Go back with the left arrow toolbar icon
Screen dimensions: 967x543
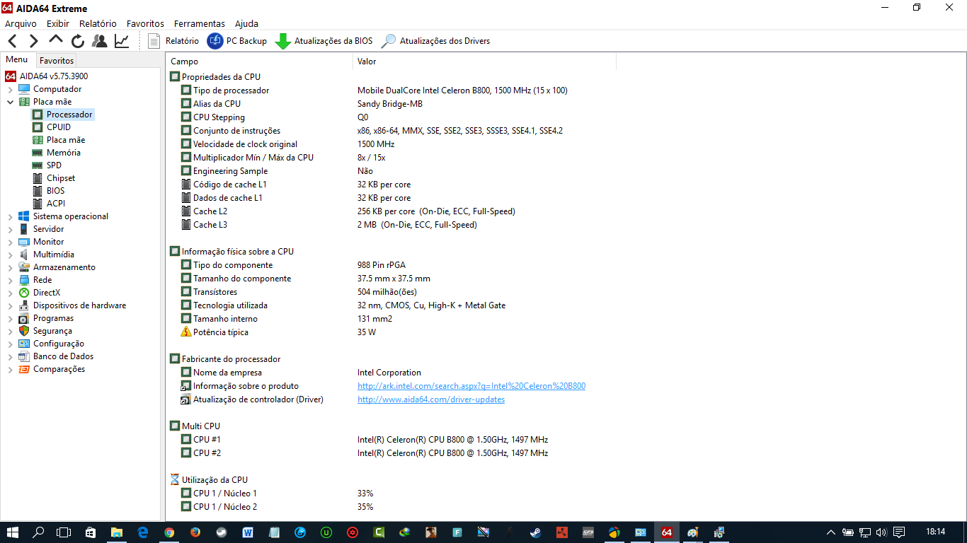point(13,41)
